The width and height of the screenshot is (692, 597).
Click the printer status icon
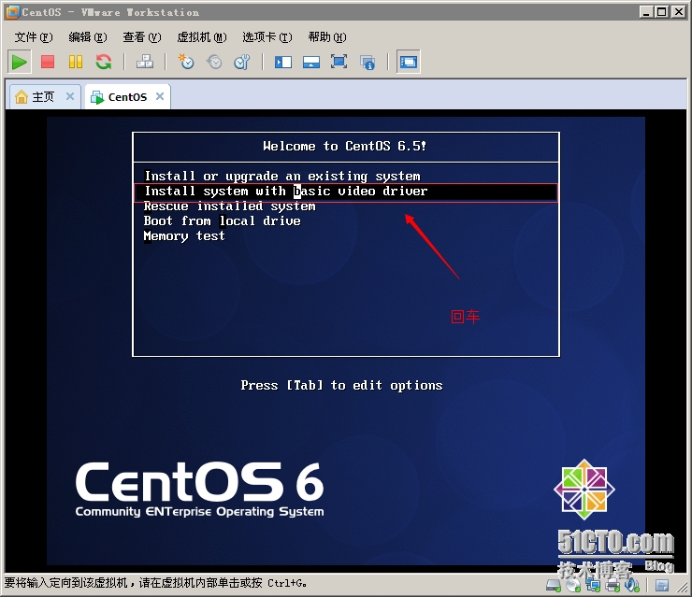pyautogui.click(x=613, y=585)
